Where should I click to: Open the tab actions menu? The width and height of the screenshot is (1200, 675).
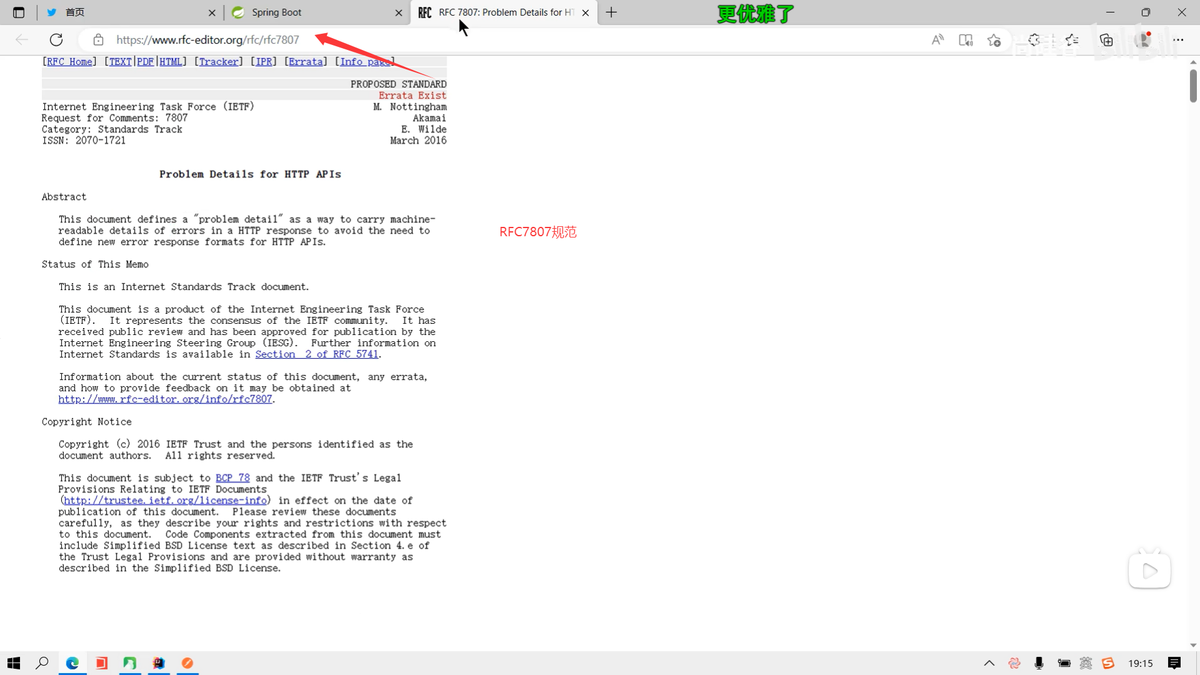pyautogui.click(x=19, y=12)
